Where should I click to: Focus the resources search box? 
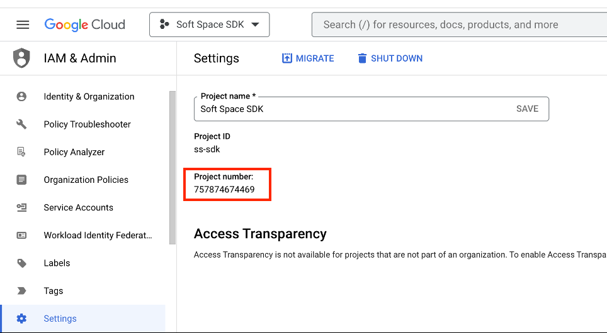pos(459,25)
